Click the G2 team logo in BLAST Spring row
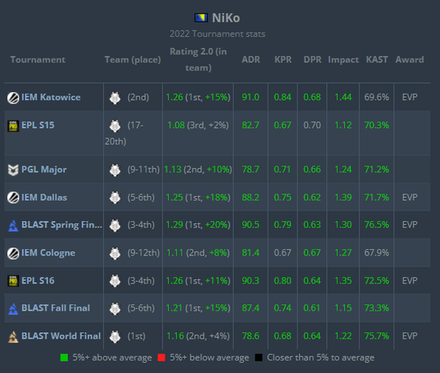The width and height of the screenshot is (440, 373). pos(114,225)
